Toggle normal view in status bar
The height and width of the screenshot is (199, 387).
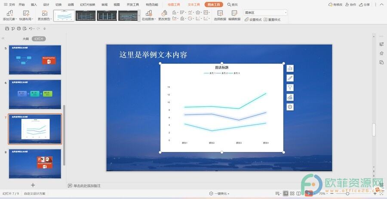tap(286, 194)
